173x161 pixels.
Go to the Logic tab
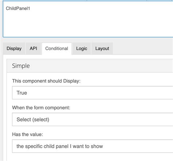pyautogui.click(x=82, y=48)
